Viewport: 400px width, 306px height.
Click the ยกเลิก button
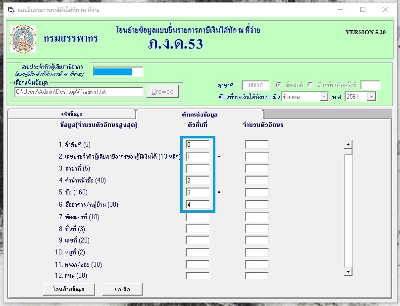[x=122, y=289]
